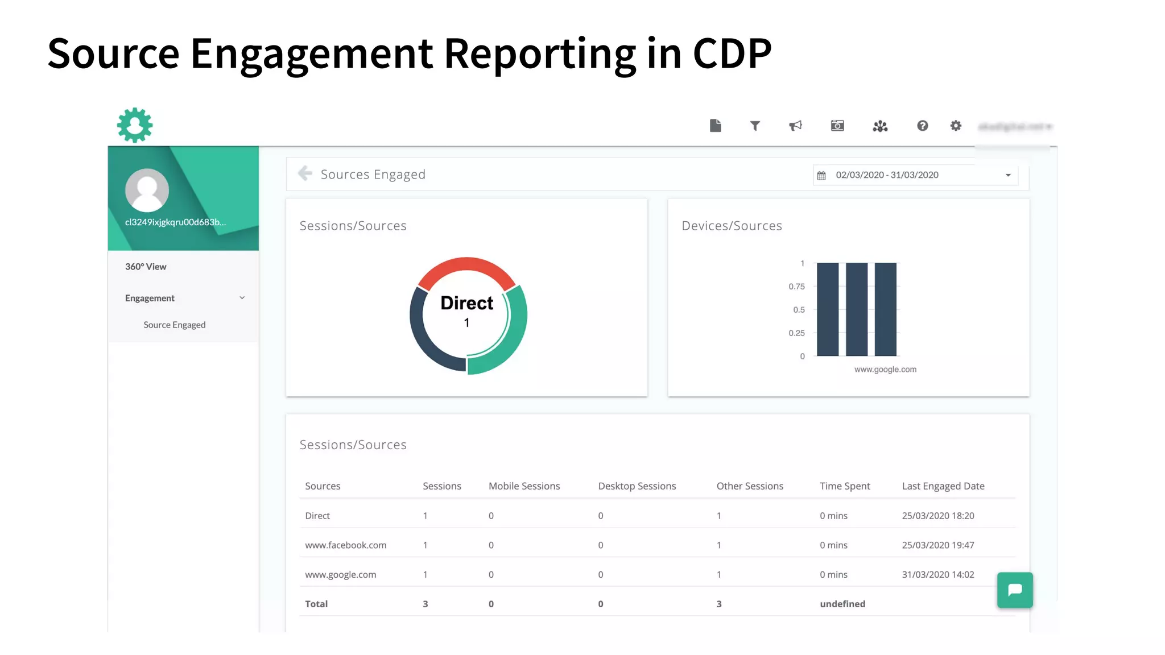The image size is (1165, 655).
Task: Select 360° View in sidebar
Action: click(x=146, y=267)
